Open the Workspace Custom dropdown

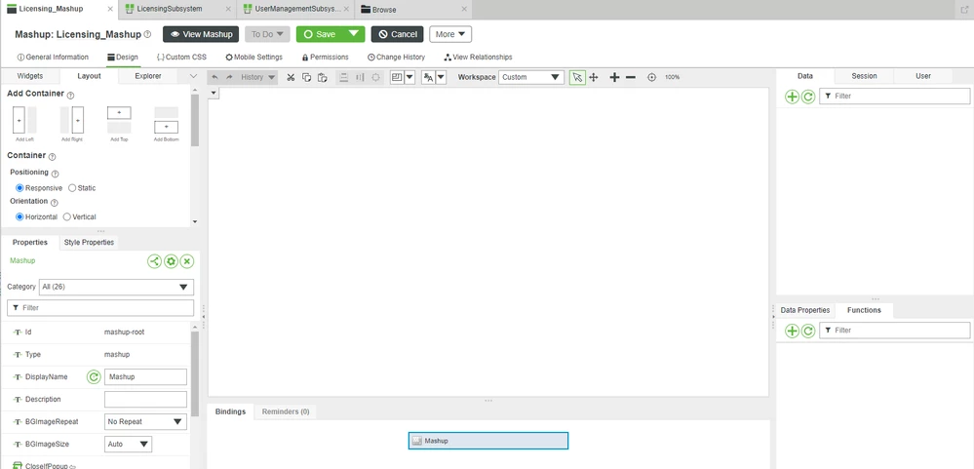(x=531, y=77)
